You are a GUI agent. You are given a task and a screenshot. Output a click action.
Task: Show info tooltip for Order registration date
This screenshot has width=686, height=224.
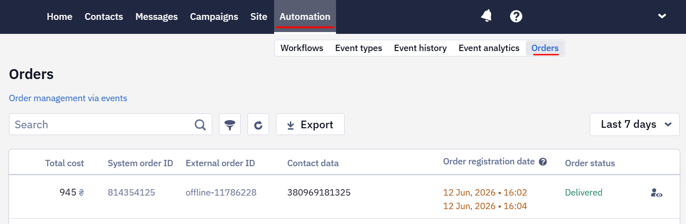tap(543, 162)
